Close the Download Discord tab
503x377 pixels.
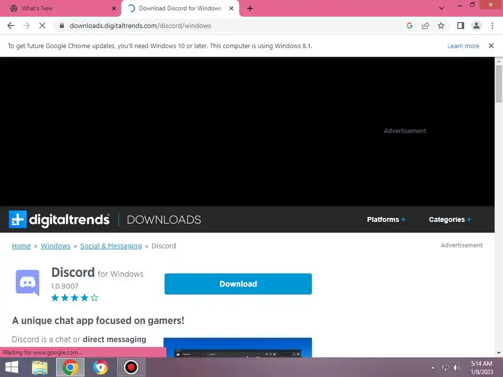231,8
